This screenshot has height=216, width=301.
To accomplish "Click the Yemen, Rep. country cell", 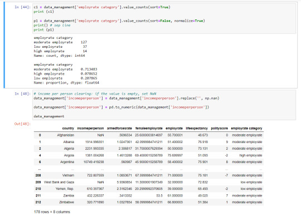I will (x=65, y=189).
